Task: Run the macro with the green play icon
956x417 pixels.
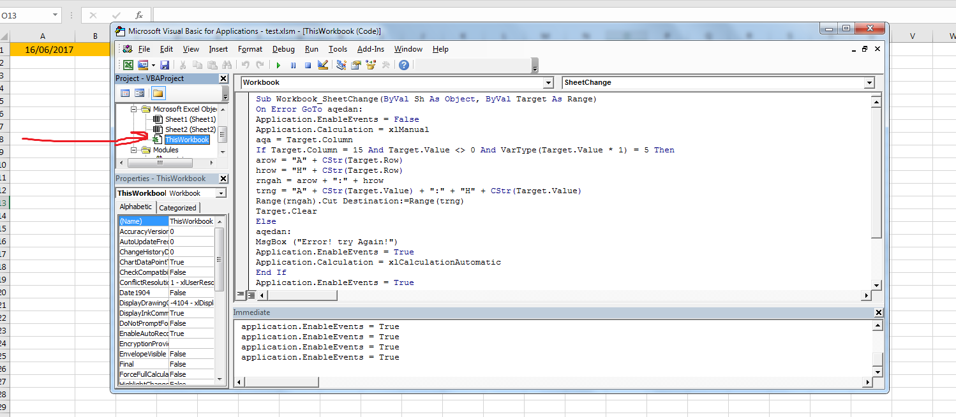Action: pos(278,65)
